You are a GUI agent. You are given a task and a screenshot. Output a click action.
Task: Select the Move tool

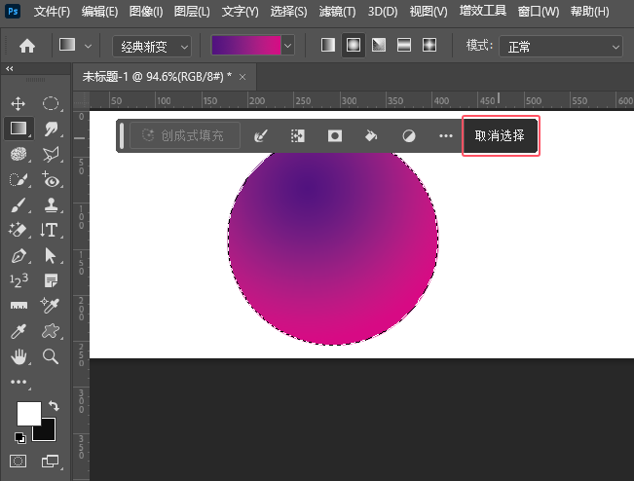pyautogui.click(x=19, y=104)
